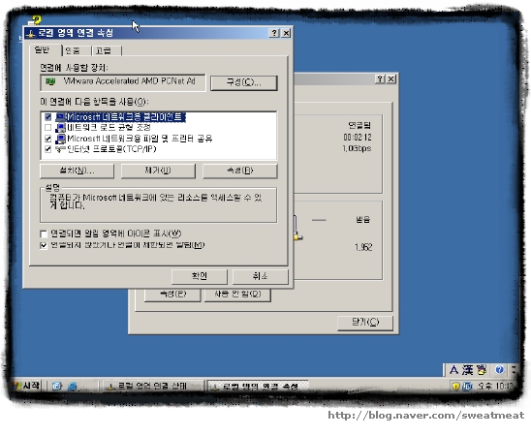Click the 속성(R) button under the item list
531x436 pixels.
[239, 171]
